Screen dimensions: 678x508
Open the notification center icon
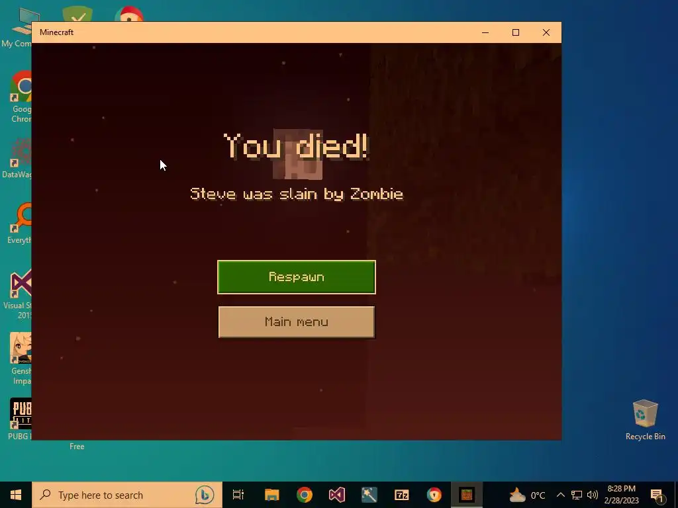[657, 495]
